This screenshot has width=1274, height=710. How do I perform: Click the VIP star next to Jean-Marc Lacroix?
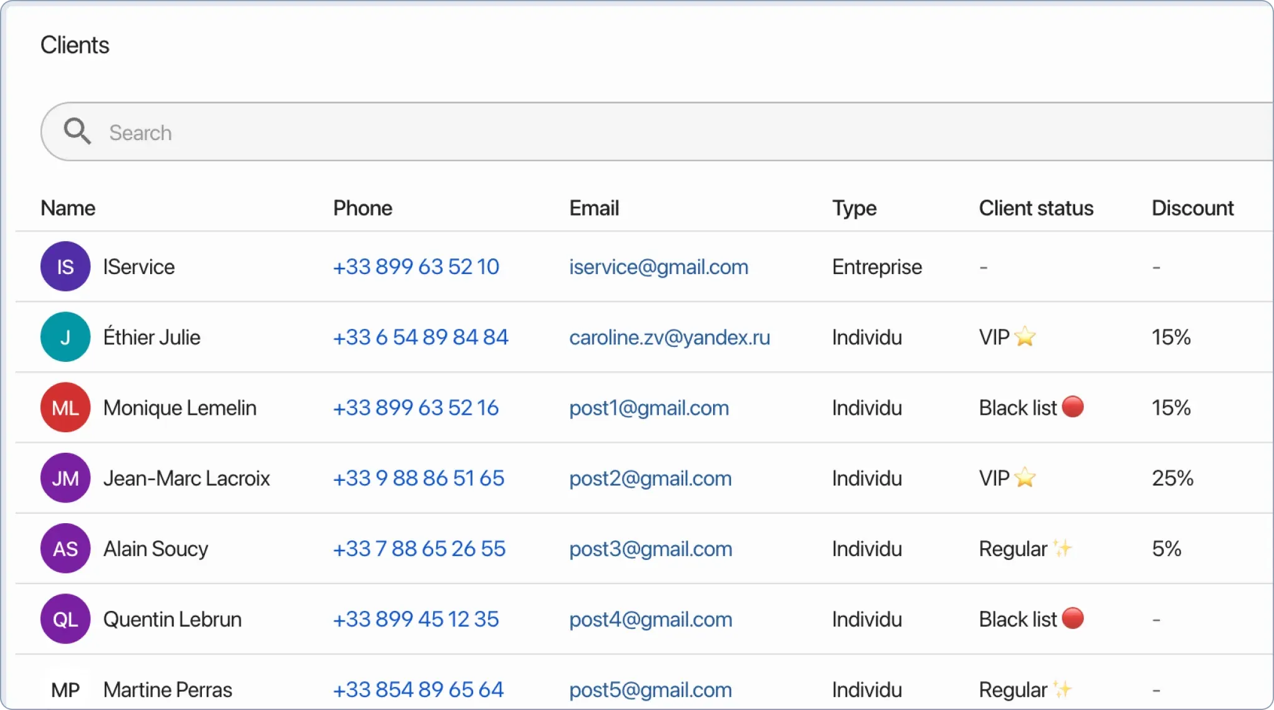(1025, 478)
